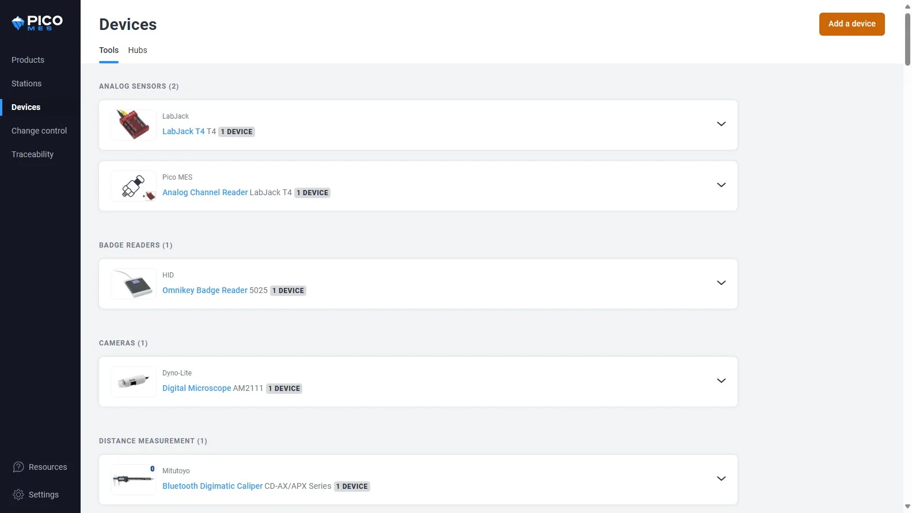Open the Analog Channel Reader link
This screenshot has height=513, width=912.
[x=205, y=192]
